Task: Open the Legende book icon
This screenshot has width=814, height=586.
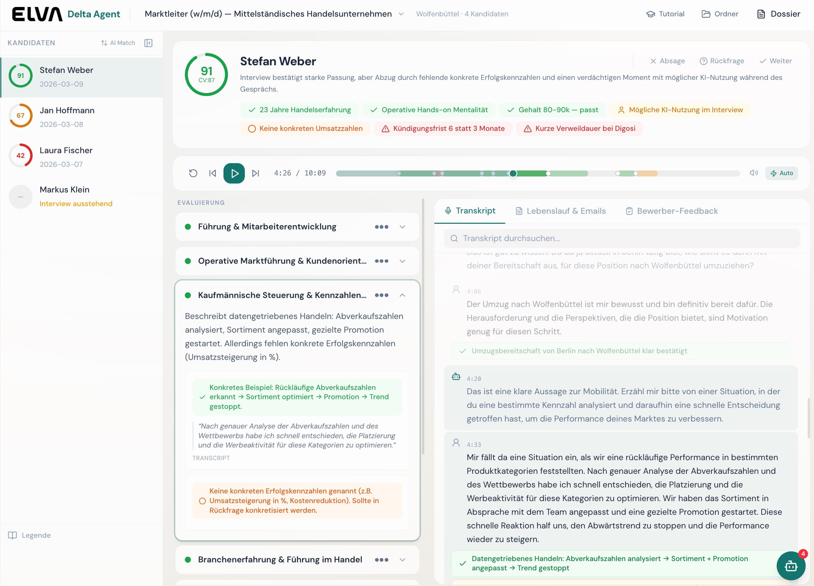Action: coord(13,535)
